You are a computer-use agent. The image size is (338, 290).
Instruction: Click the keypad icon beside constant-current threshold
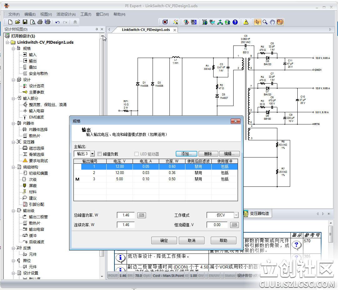click(x=234, y=225)
